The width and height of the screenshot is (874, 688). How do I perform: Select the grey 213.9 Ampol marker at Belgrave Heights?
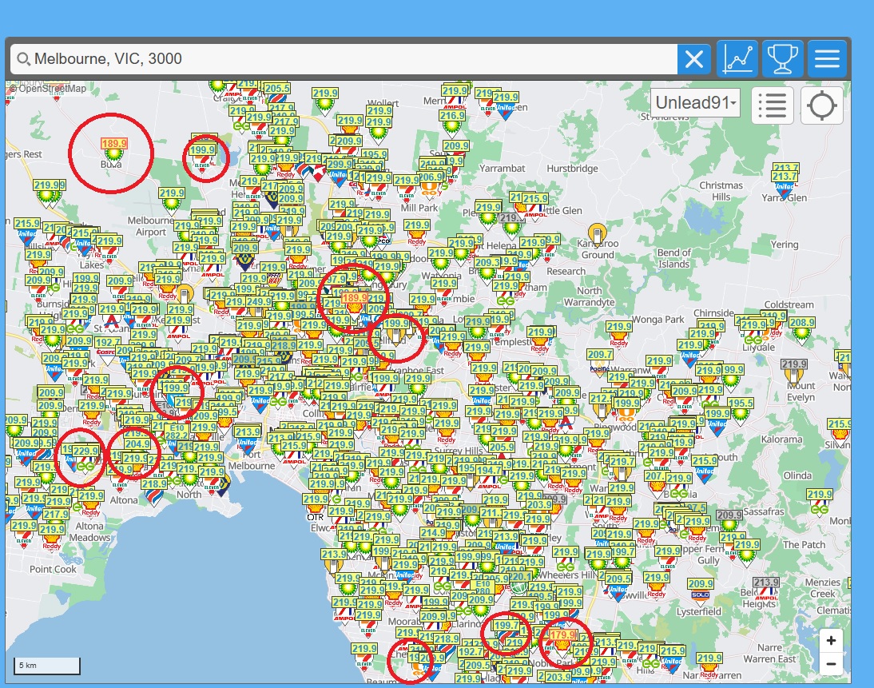pyautogui.click(x=766, y=590)
